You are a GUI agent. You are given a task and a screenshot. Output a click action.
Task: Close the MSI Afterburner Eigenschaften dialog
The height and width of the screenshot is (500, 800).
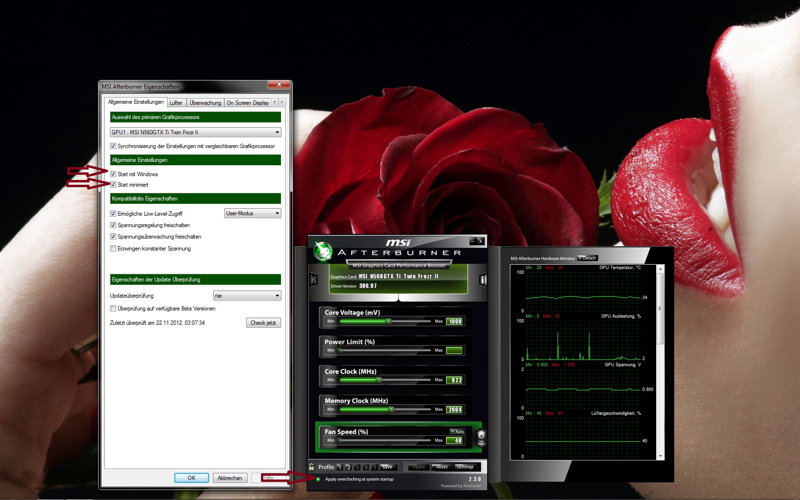coord(279,85)
